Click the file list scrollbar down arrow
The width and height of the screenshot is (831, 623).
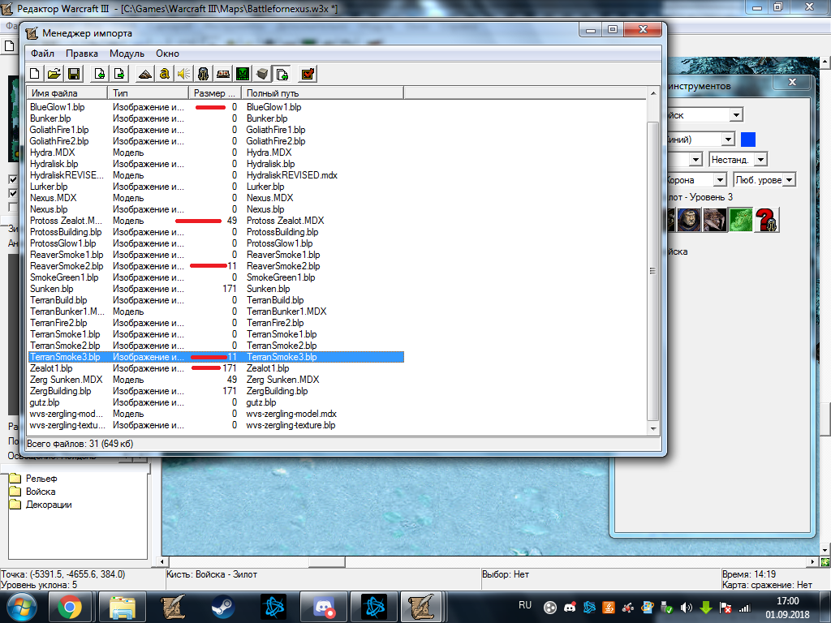(653, 428)
